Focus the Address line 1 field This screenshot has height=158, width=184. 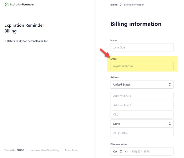tap(142, 96)
